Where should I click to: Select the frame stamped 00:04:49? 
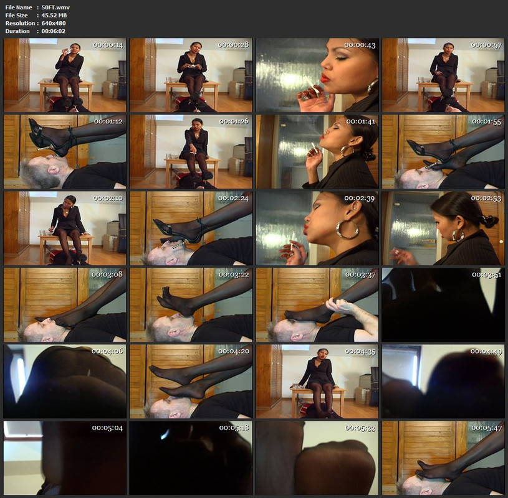coord(443,382)
